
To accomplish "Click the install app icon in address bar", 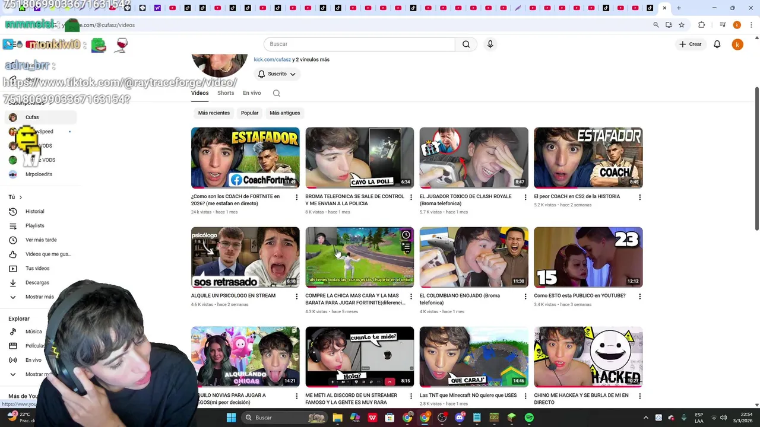I will point(669,25).
